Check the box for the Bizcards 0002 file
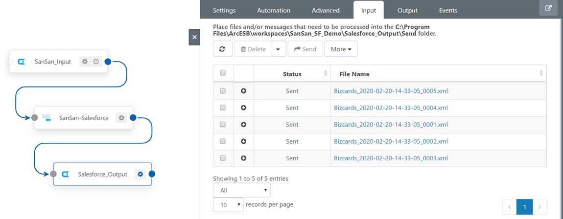563x219 pixels. [223, 141]
